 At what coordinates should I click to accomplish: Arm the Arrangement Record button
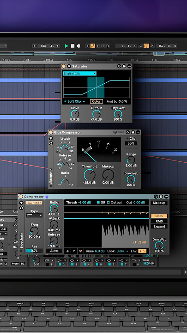[x=78, y=46]
